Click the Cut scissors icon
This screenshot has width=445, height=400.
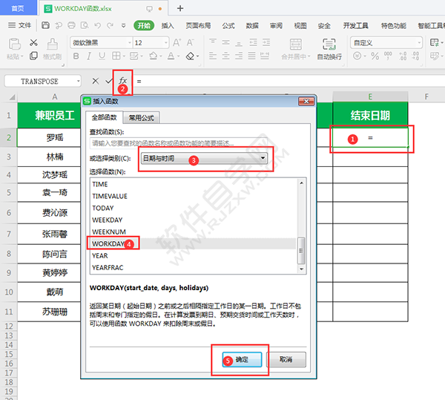(33, 42)
